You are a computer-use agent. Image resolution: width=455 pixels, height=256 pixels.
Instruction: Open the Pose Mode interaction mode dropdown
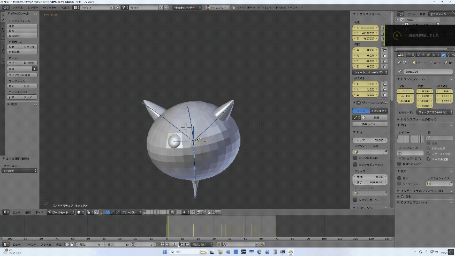[x=60, y=212]
